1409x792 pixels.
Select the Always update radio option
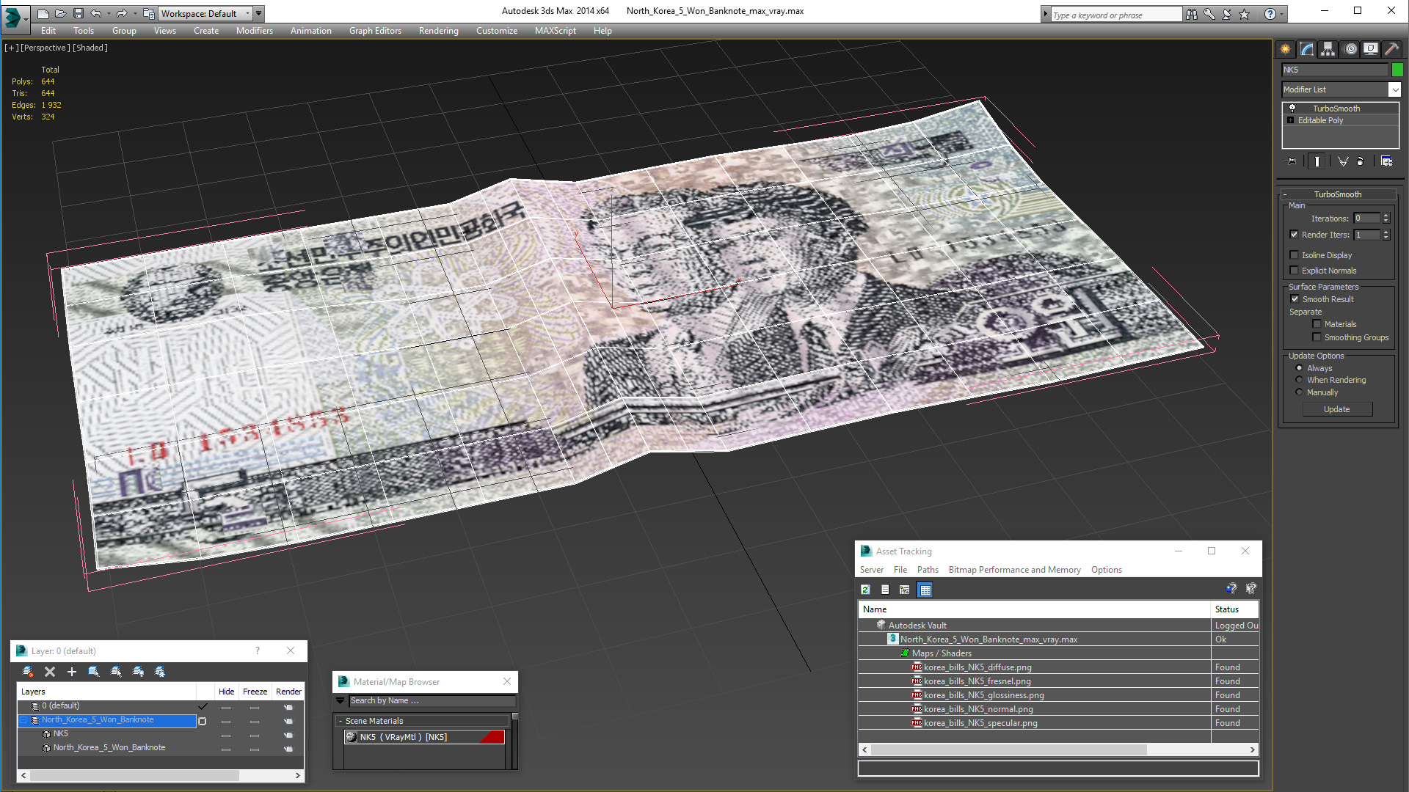[1299, 368]
